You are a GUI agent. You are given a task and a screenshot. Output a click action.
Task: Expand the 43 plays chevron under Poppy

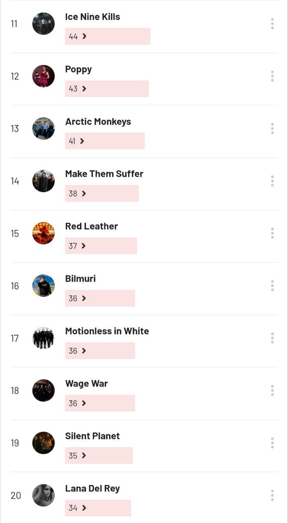click(x=84, y=89)
